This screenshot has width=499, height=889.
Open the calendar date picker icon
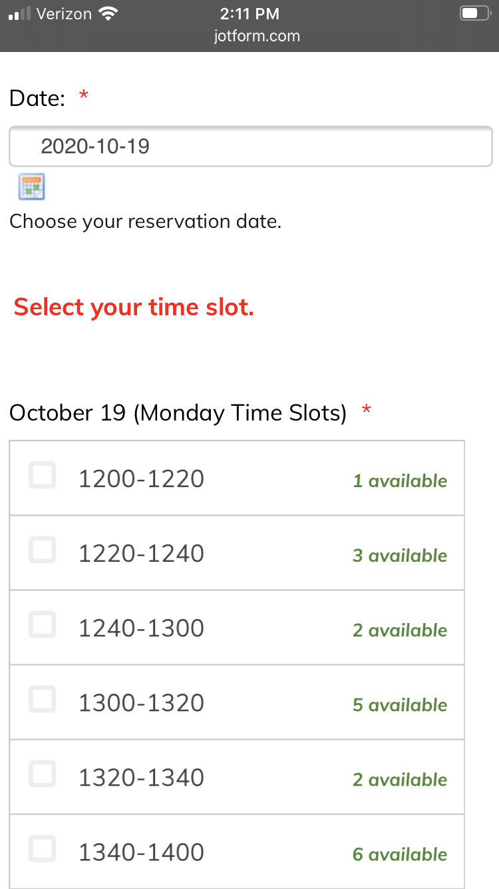pos(31,187)
